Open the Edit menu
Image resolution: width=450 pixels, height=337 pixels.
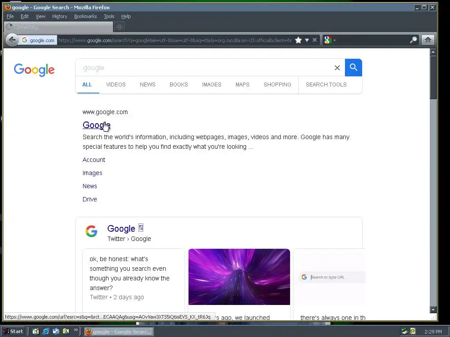25,16
